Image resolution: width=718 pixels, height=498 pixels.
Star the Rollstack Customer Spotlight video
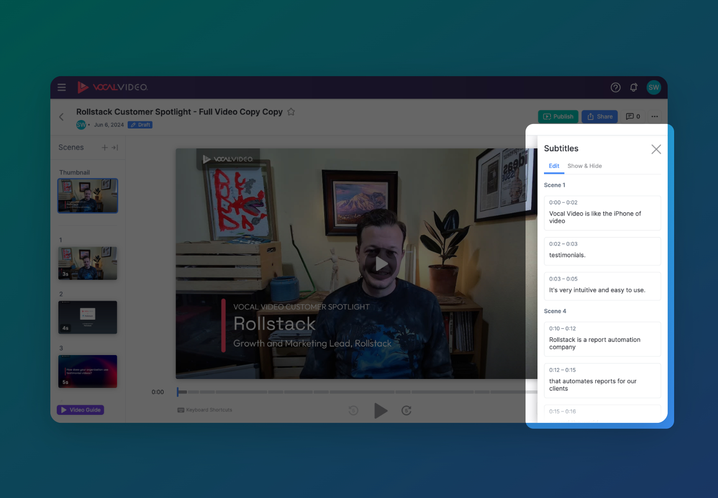[291, 112]
